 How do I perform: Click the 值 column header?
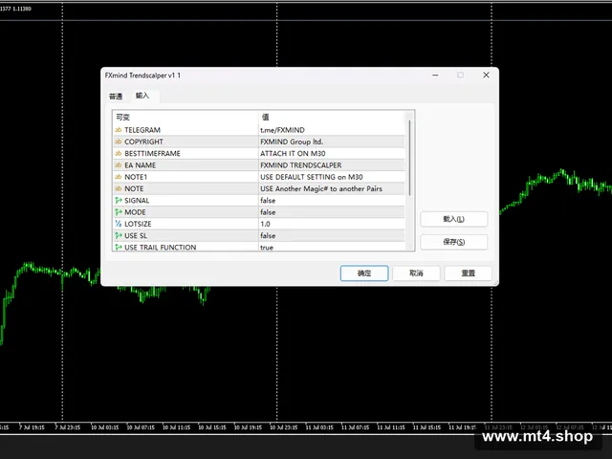coord(332,117)
